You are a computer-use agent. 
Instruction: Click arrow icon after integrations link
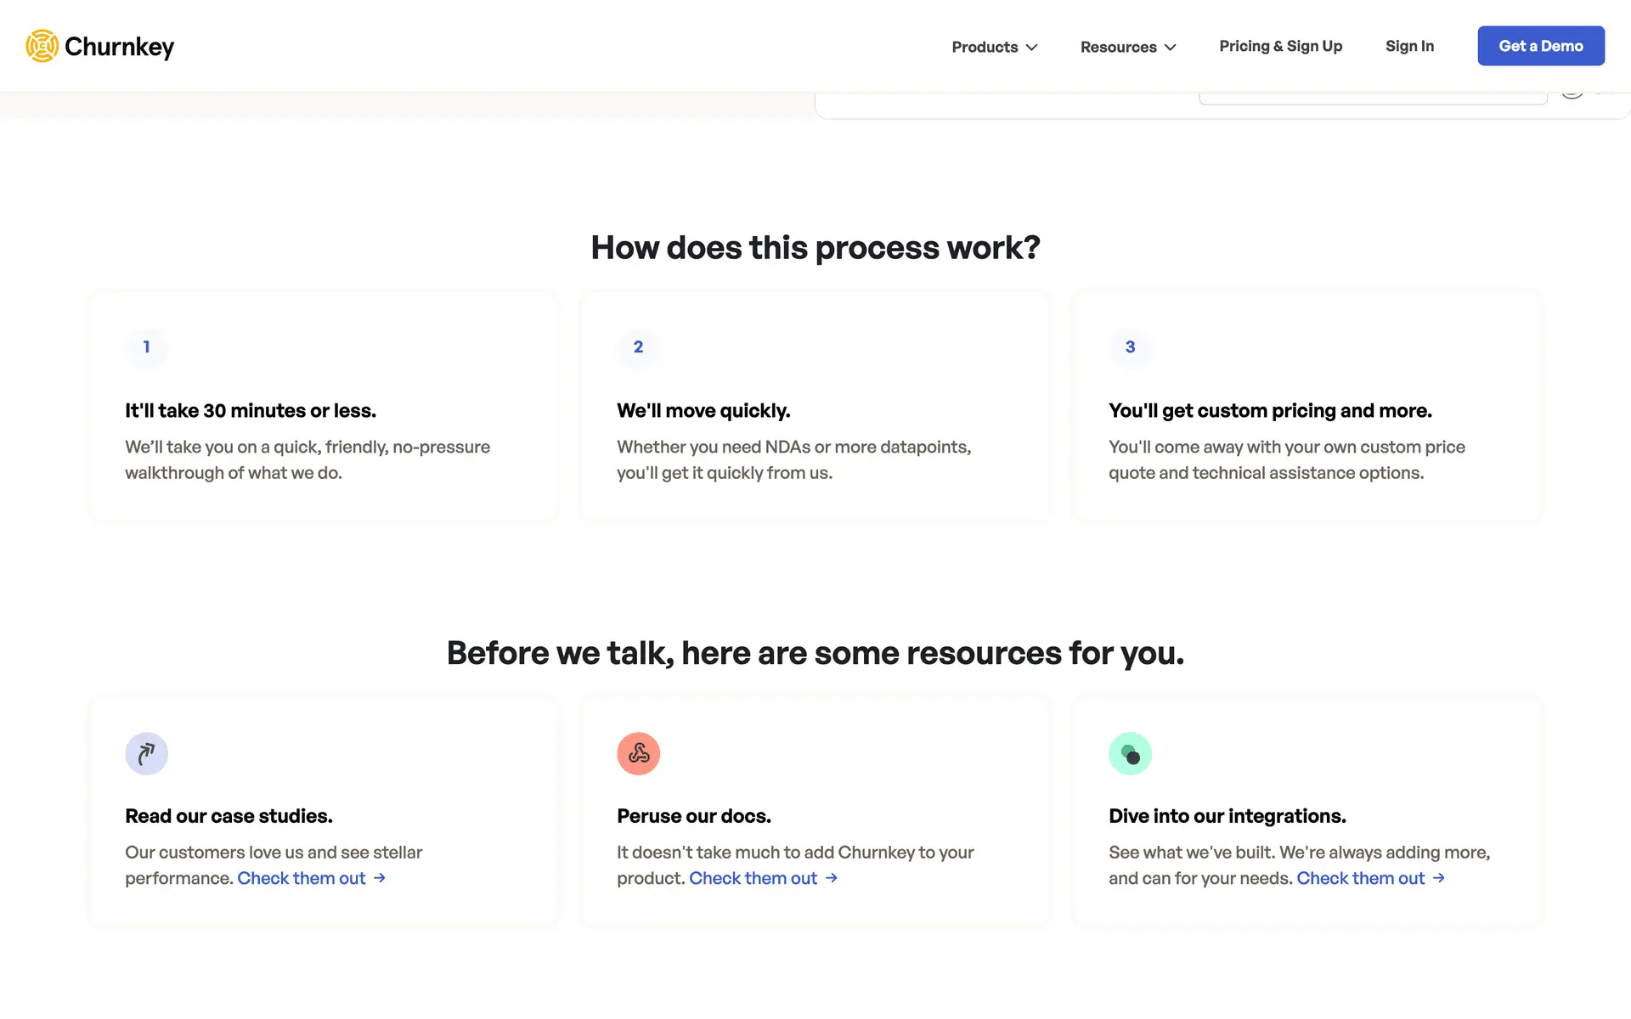coord(1439,878)
